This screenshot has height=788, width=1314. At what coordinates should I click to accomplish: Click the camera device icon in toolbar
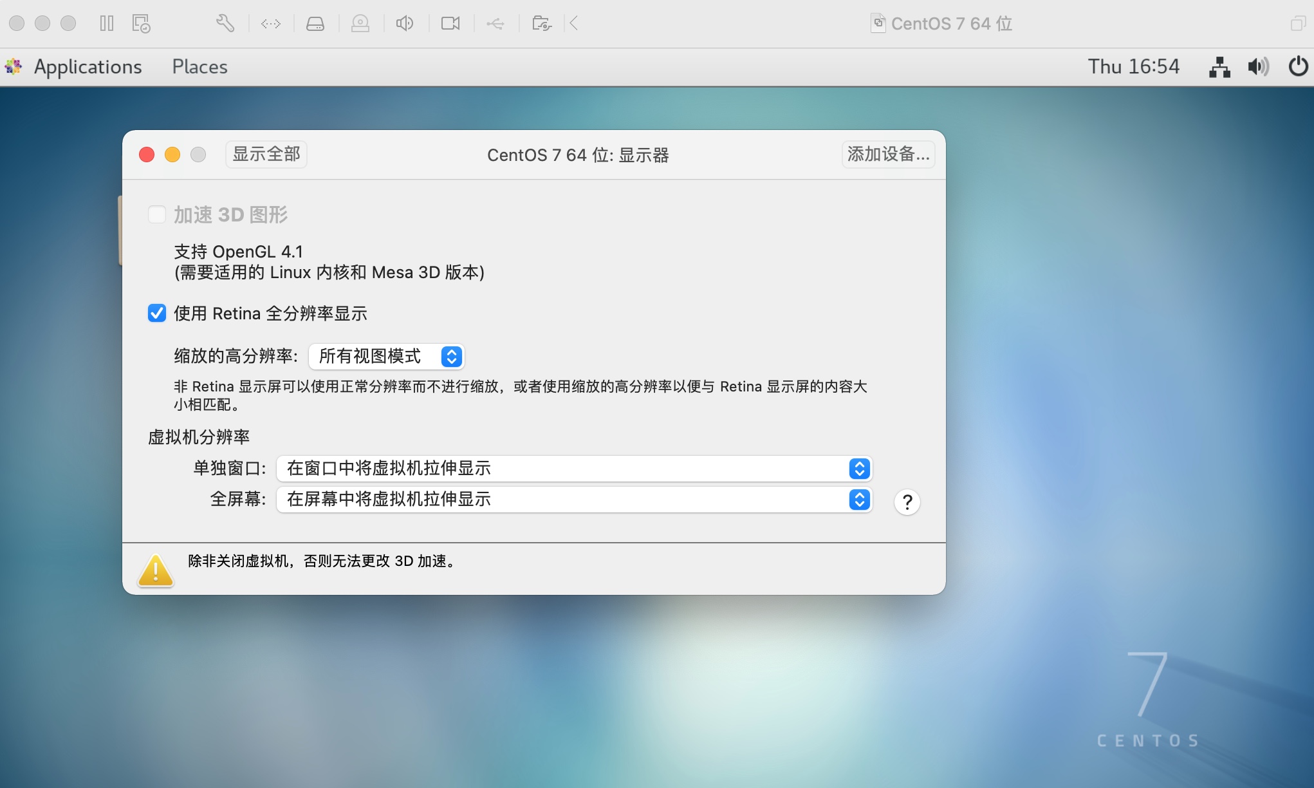(x=450, y=24)
